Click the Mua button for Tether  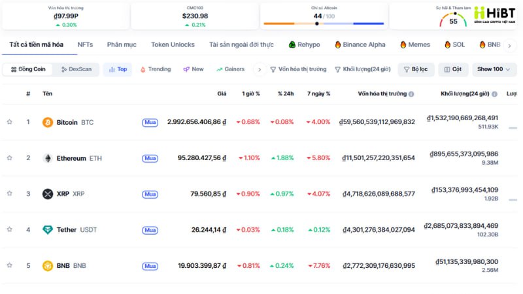(150, 230)
